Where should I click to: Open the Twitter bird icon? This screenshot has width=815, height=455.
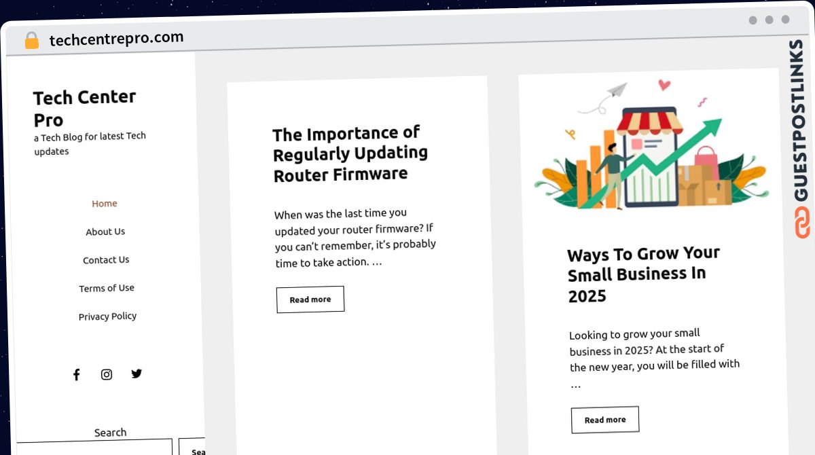pyautogui.click(x=137, y=374)
